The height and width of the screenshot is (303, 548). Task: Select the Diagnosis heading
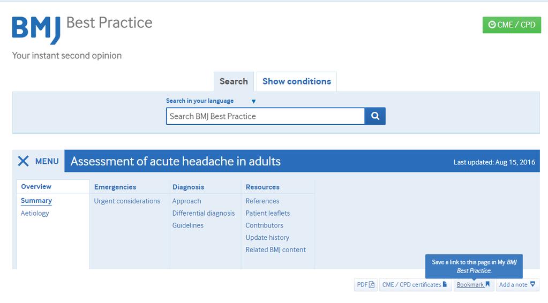[188, 187]
